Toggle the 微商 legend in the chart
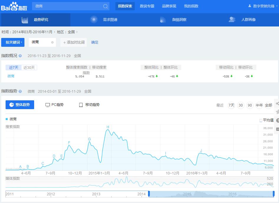Image resolution: width=279 pixels, height=203 pixels. click(x=11, y=119)
